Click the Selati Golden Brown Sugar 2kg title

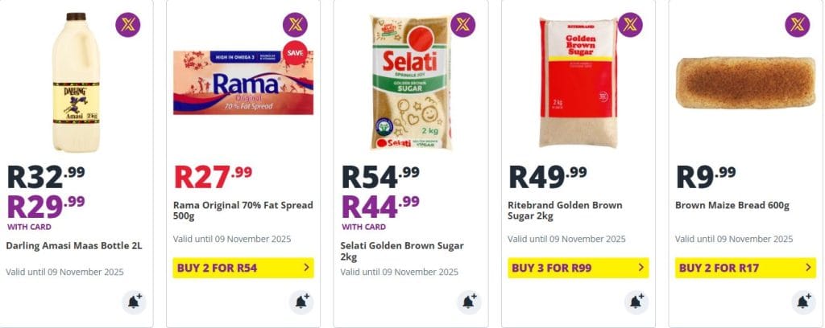[402, 251]
